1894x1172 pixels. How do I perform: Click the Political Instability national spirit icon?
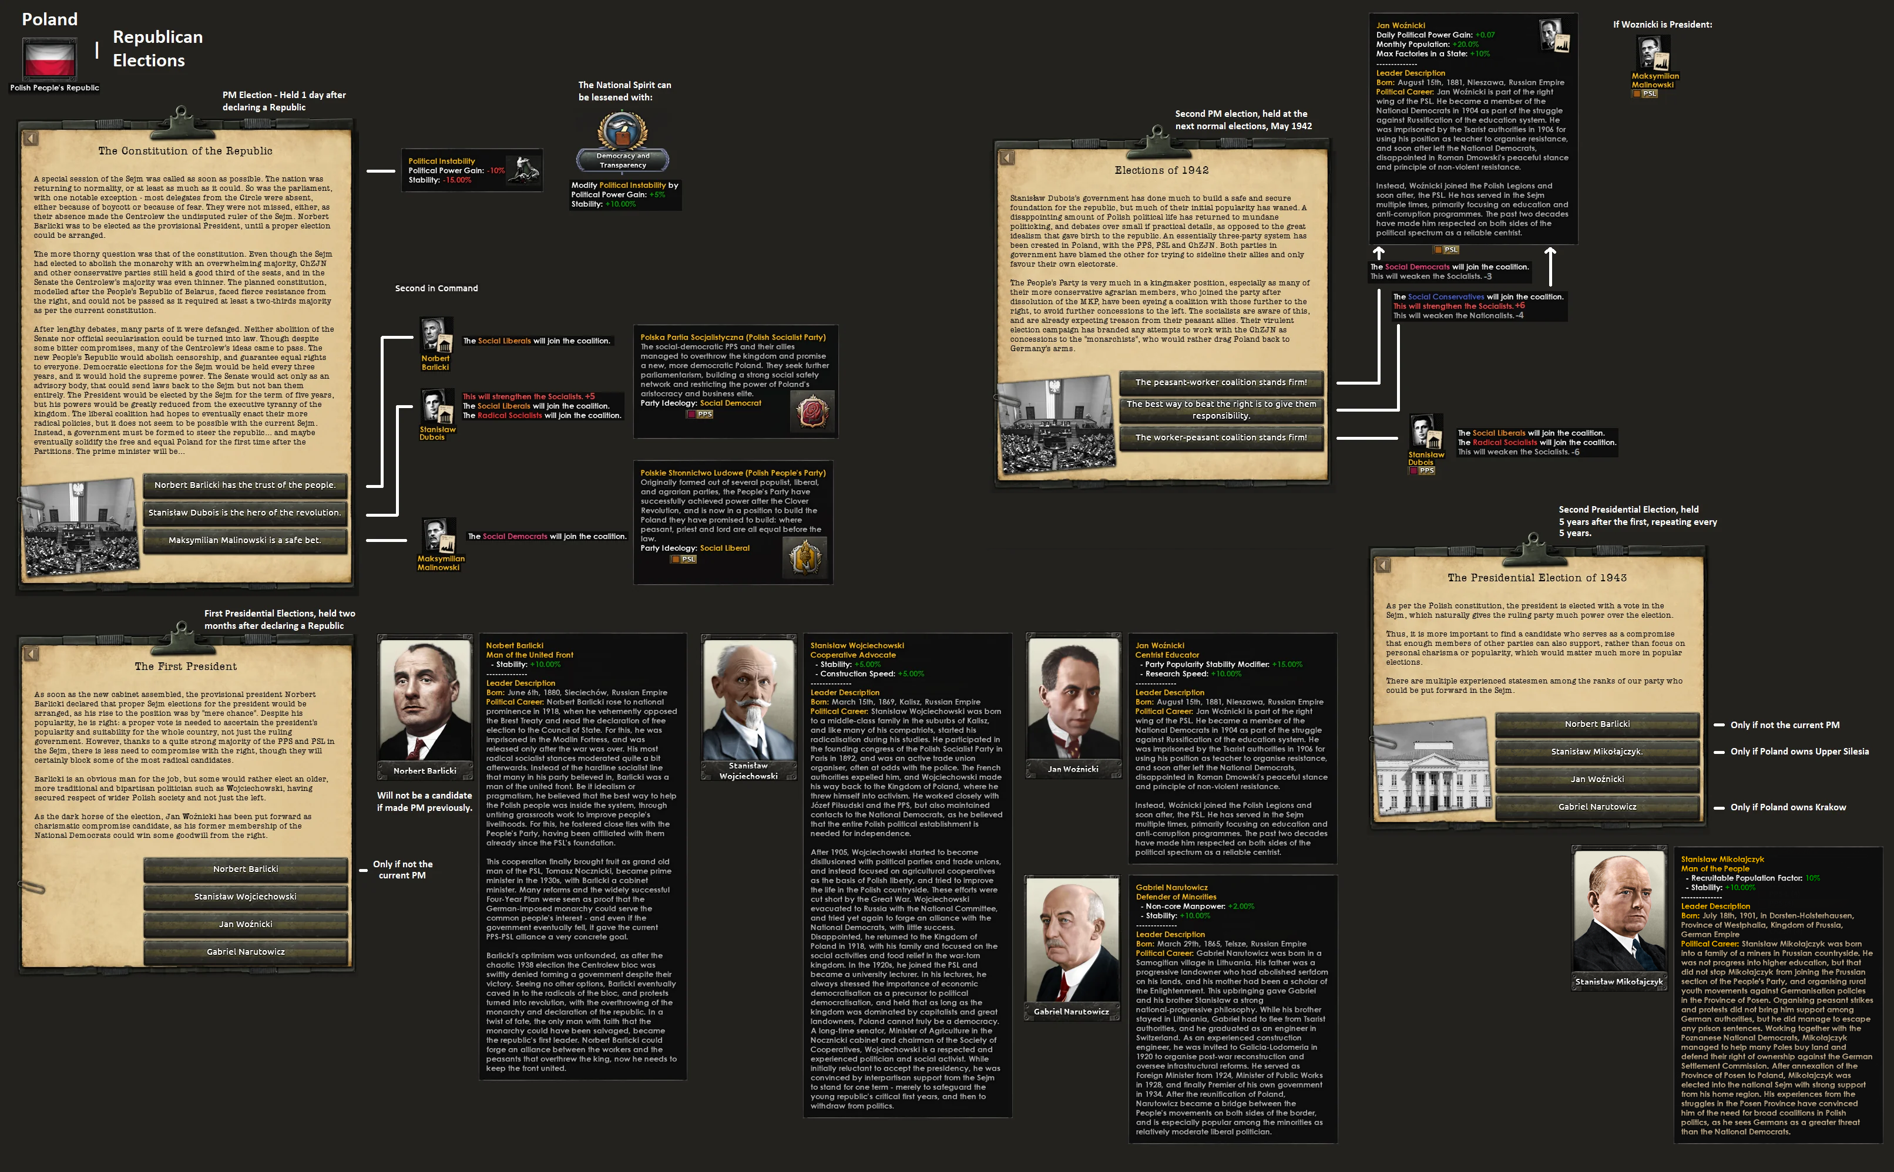click(523, 170)
